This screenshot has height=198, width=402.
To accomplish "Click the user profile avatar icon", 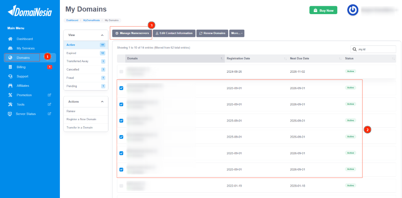I will point(352,10).
